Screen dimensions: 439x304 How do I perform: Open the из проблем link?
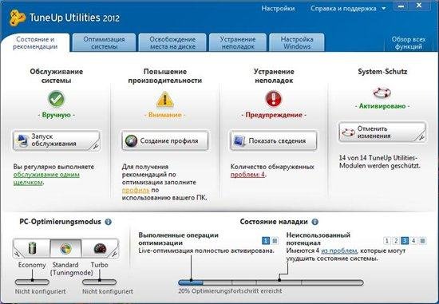coord(338,251)
